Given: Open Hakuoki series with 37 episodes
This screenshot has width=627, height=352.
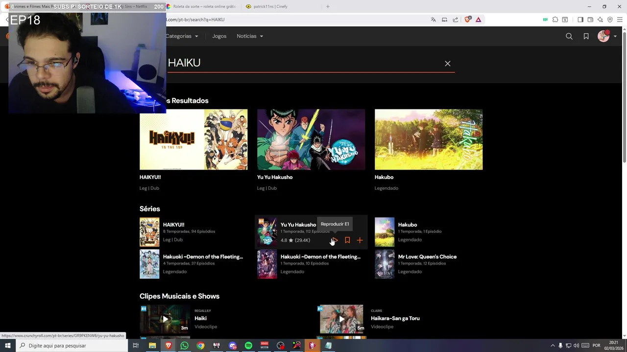Looking at the screenshot, I should (x=193, y=264).
